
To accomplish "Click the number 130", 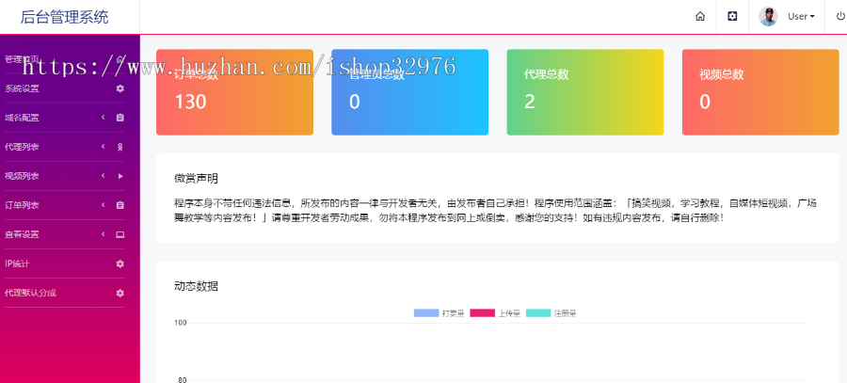I will [191, 102].
